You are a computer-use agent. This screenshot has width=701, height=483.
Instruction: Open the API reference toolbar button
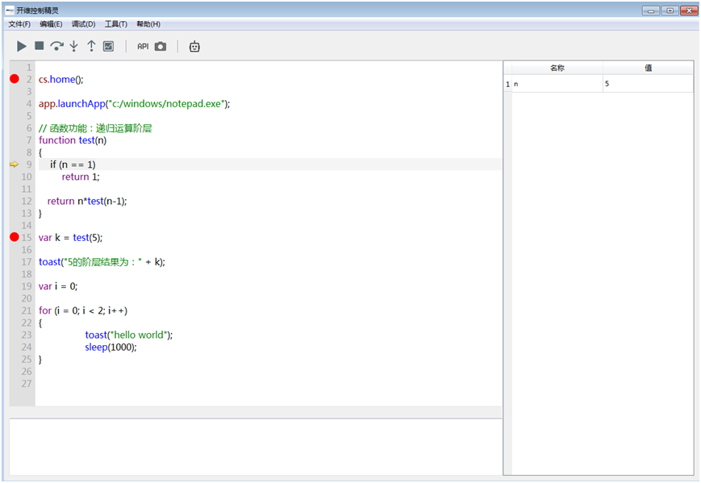click(x=143, y=46)
